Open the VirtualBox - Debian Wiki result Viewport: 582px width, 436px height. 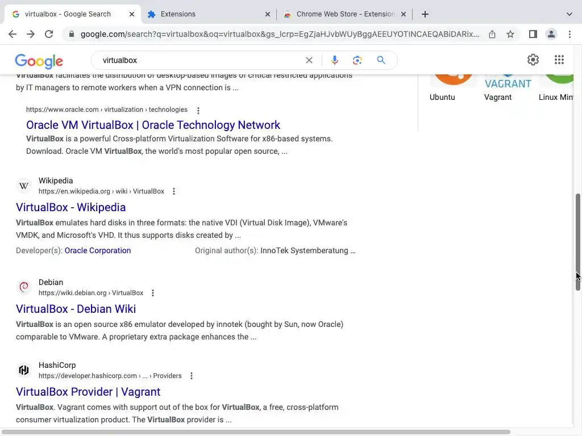point(76,309)
